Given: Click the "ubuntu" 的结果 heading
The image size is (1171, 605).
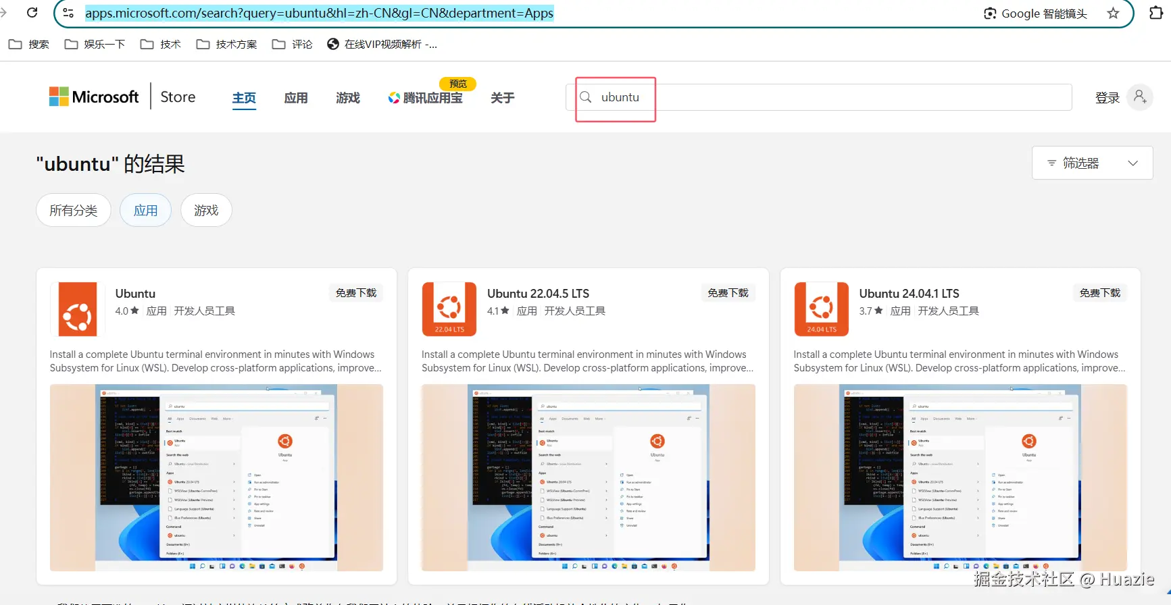Looking at the screenshot, I should coord(110,164).
